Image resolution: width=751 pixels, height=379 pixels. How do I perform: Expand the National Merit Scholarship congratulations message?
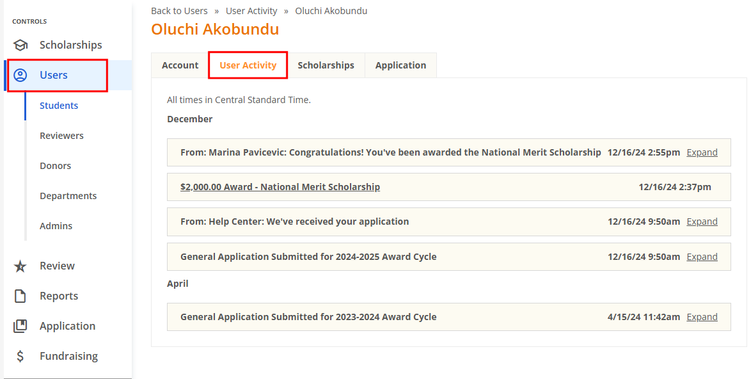(702, 152)
